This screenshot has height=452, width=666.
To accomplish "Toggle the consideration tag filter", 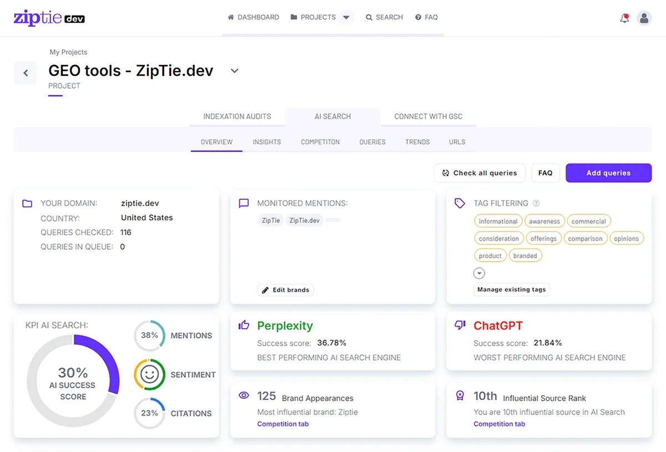I will tap(498, 238).
